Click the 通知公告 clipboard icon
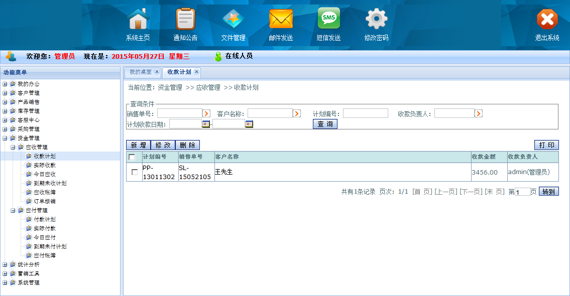570x296 pixels. tap(185, 20)
